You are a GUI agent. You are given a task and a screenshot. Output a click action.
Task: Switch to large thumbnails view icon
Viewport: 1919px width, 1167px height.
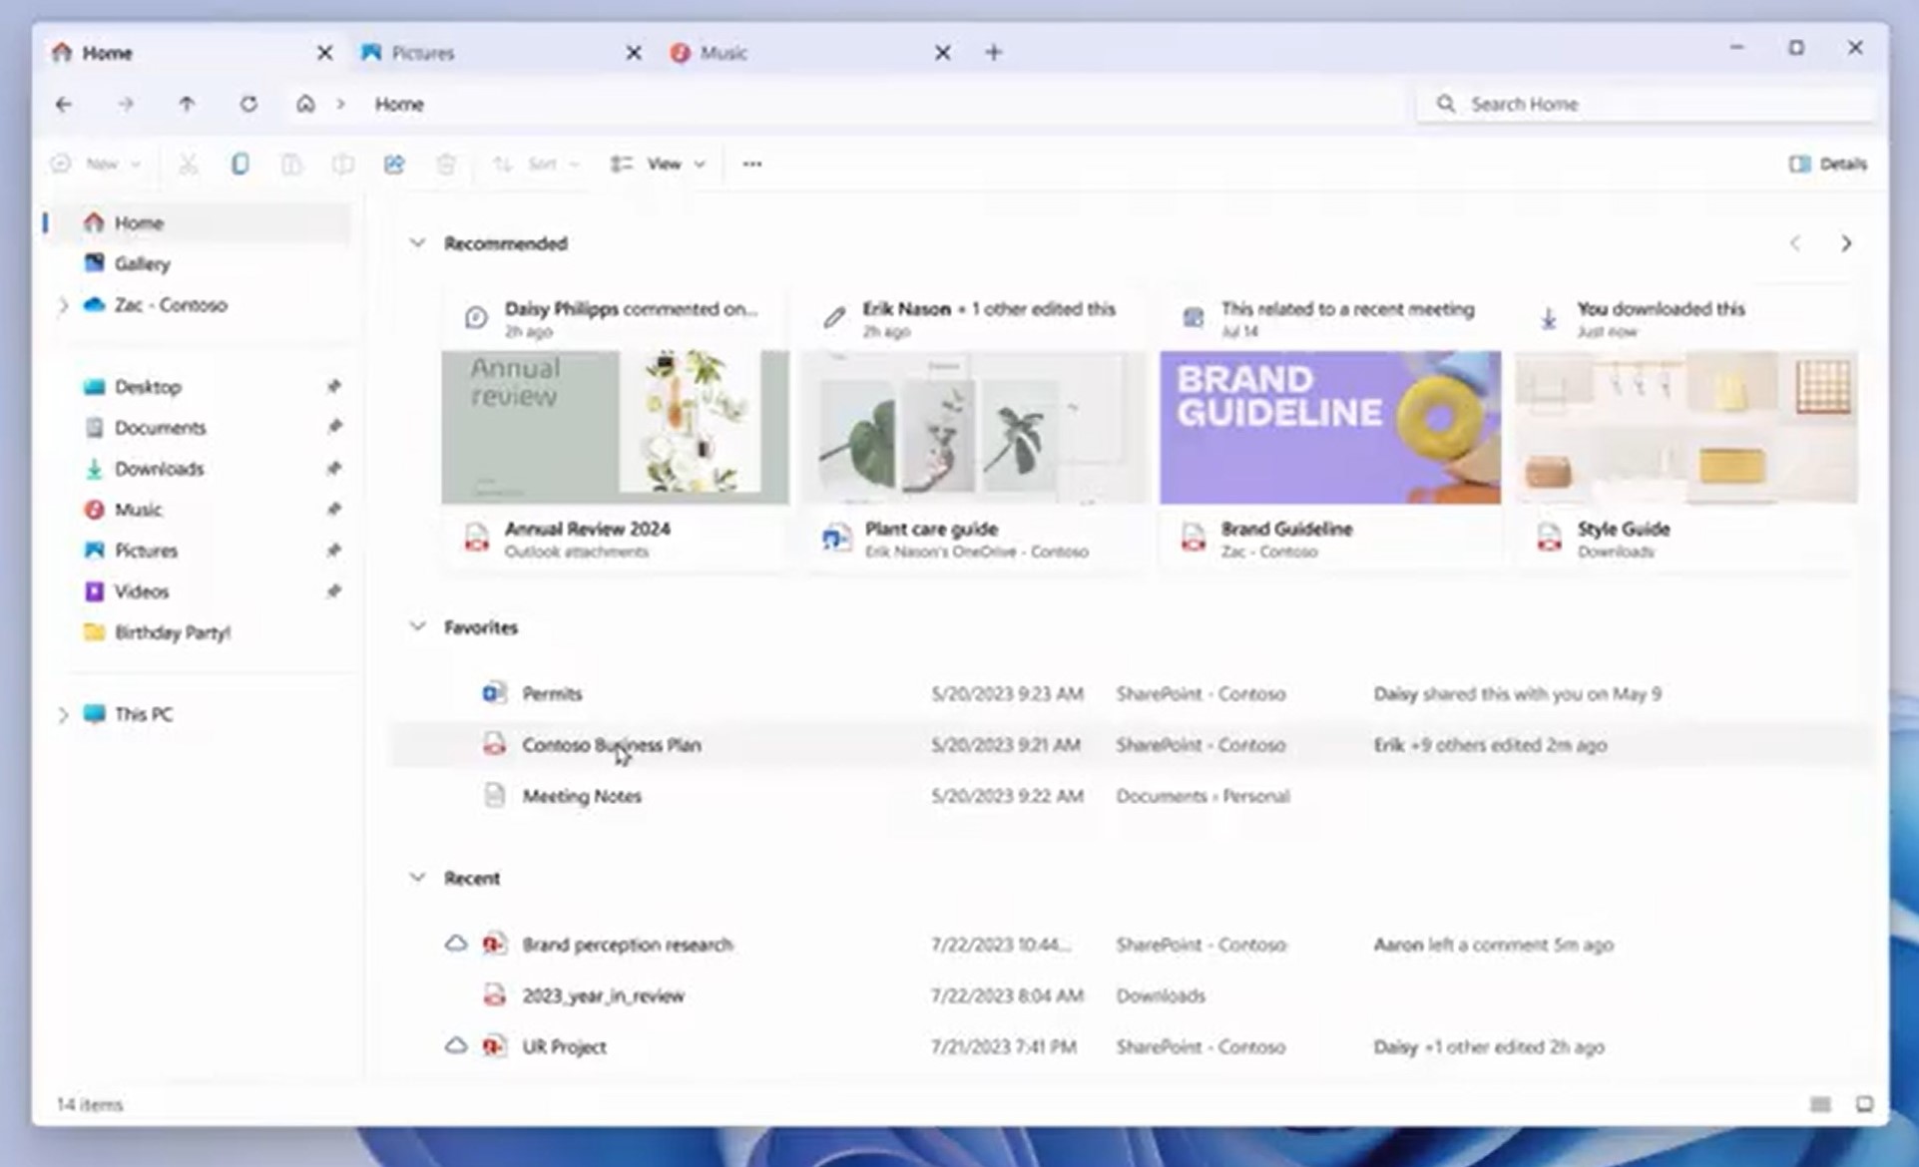click(1864, 1104)
